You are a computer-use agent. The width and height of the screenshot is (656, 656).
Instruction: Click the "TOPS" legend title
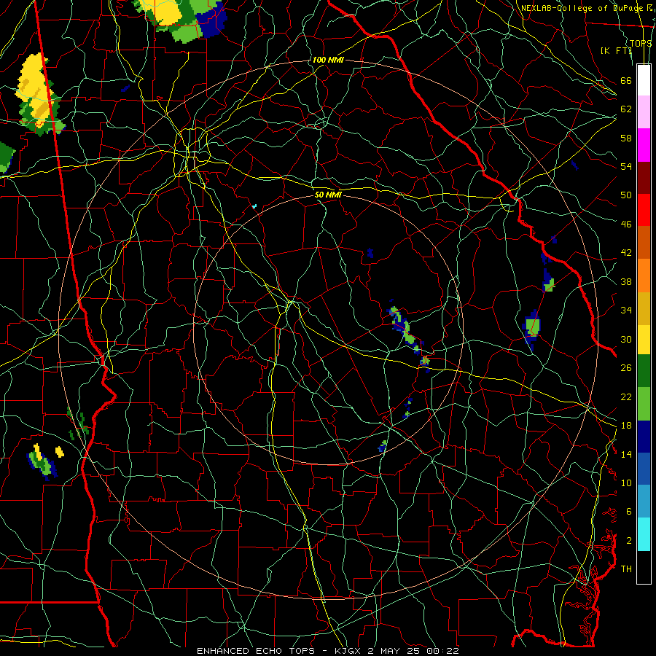pyautogui.click(x=641, y=43)
